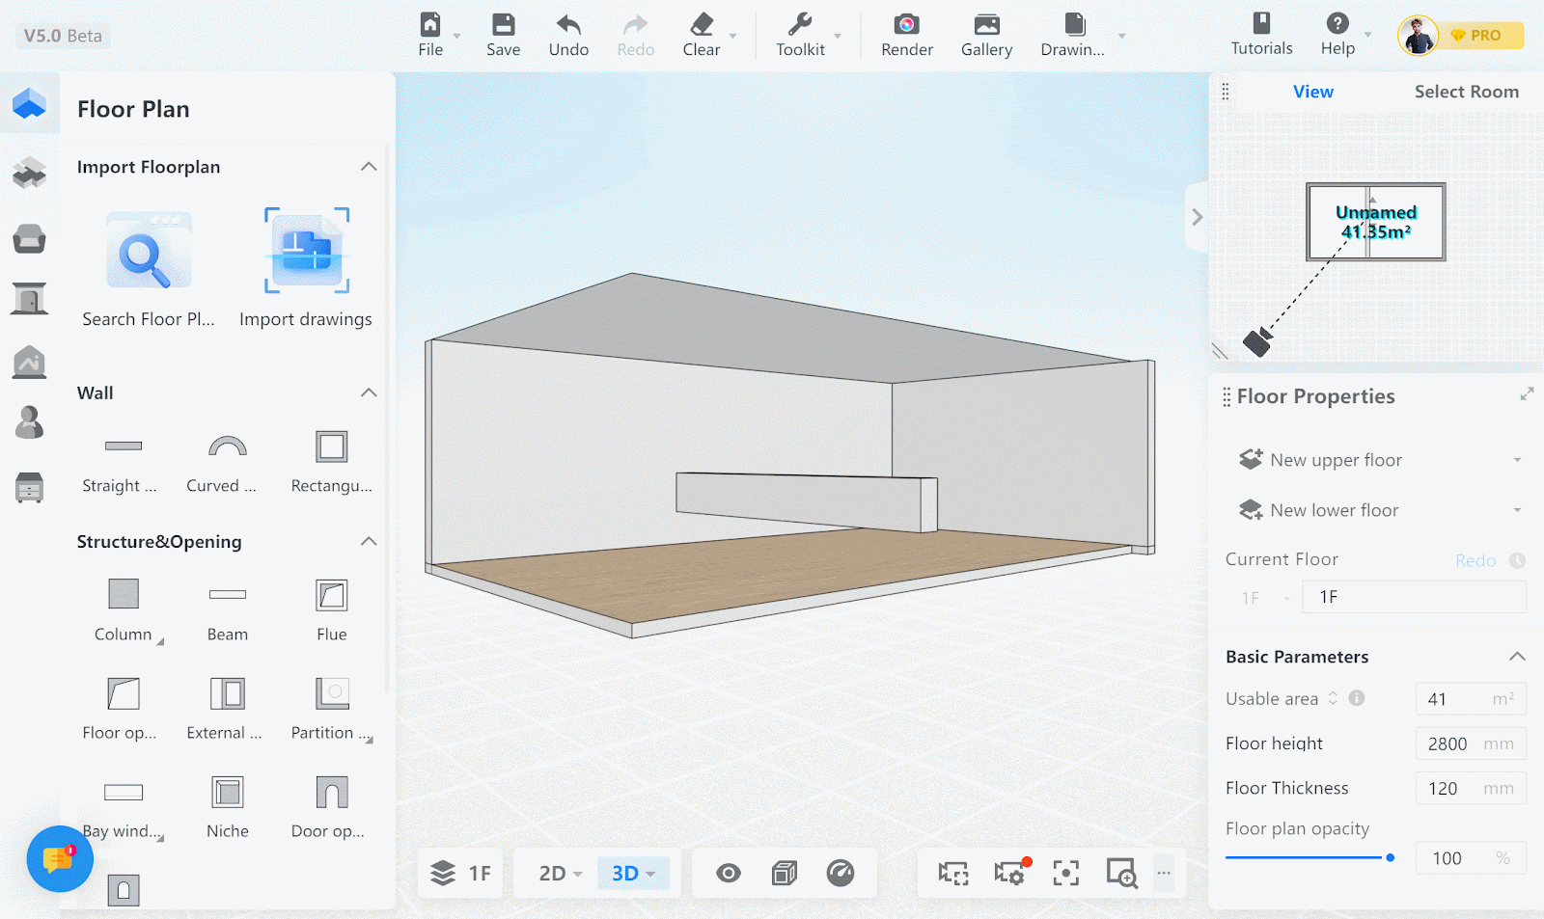This screenshot has width=1544, height=919.
Task: Click the Floor plan opacity slider handle
Action: [x=1390, y=857]
